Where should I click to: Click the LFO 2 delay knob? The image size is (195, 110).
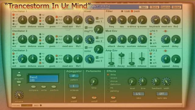176,59
